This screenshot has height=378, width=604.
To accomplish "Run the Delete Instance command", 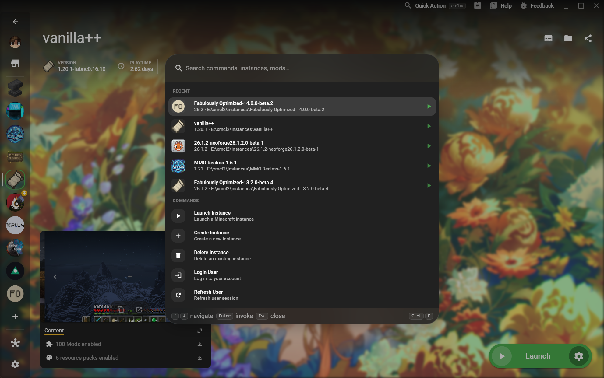I will click(302, 256).
